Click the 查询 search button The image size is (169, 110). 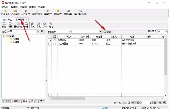tap(107, 32)
